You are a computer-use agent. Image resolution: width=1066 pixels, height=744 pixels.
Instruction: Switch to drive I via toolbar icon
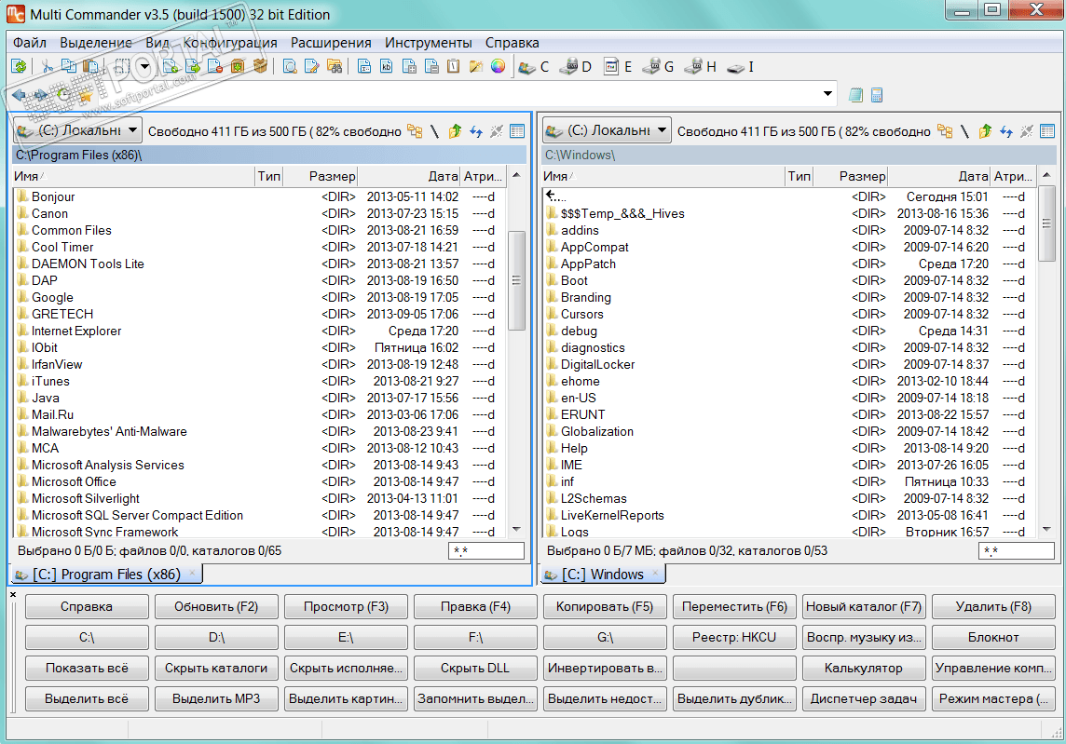coord(741,67)
